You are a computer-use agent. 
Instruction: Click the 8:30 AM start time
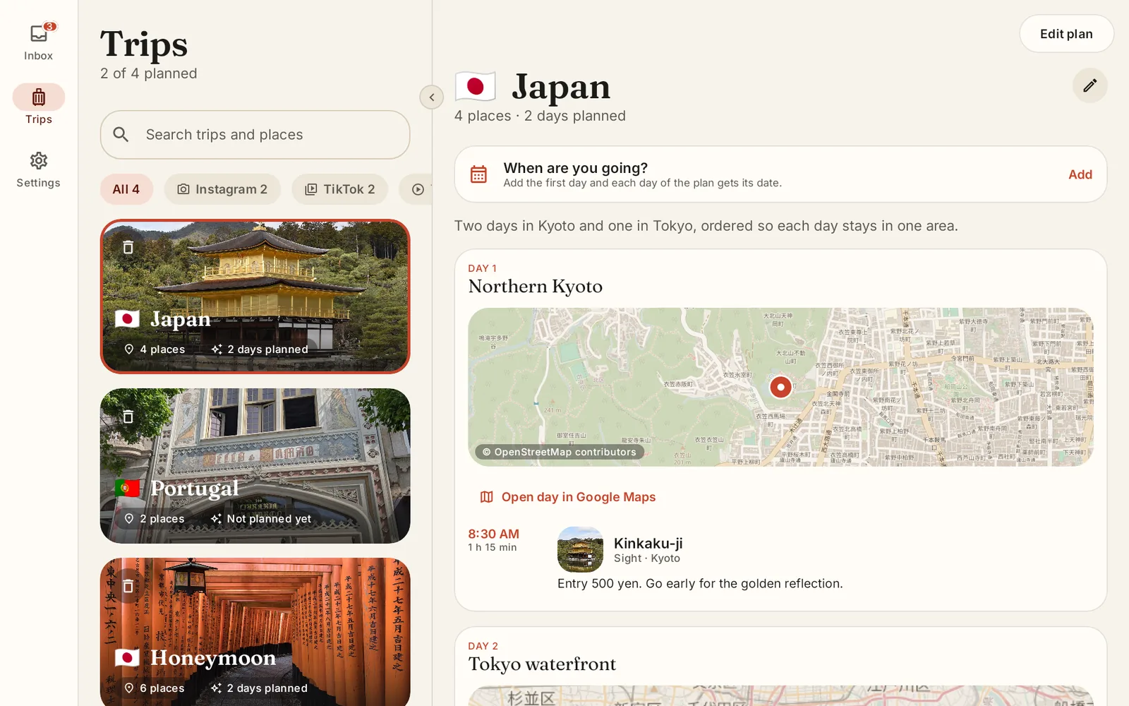click(493, 534)
